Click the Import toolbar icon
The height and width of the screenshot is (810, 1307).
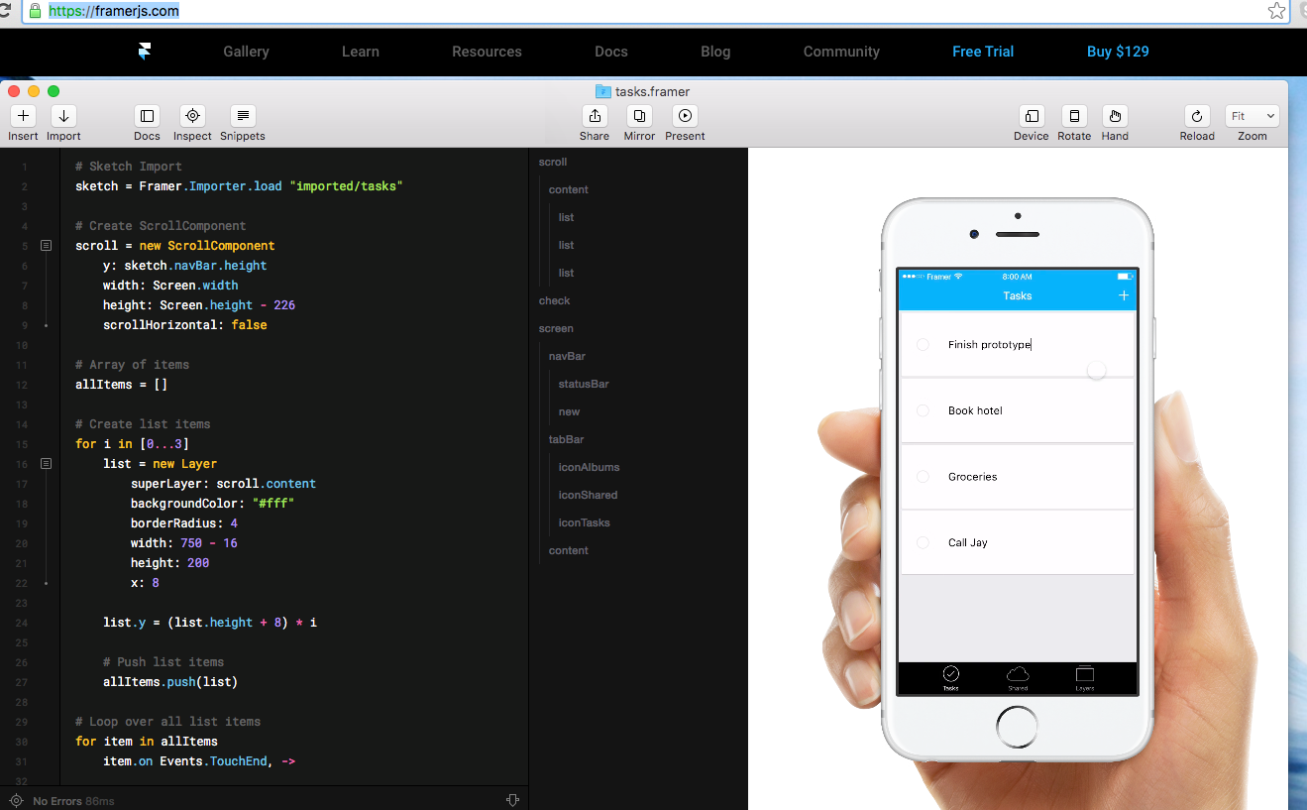[x=63, y=116]
